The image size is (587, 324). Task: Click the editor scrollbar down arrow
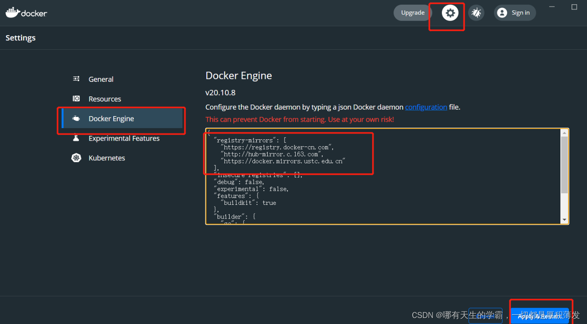(564, 219)
